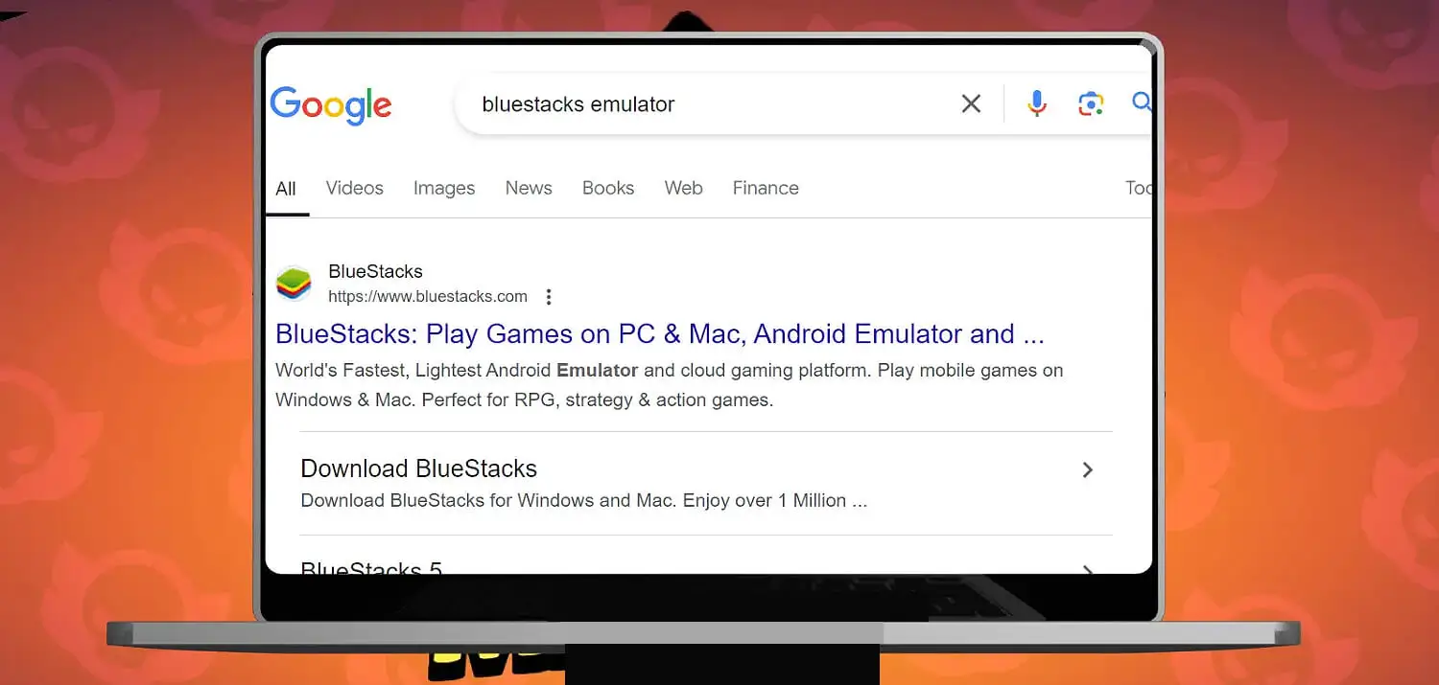Open the News tab
The width and height of the screenshot is (1439, 685).
(x=529, y=189)
